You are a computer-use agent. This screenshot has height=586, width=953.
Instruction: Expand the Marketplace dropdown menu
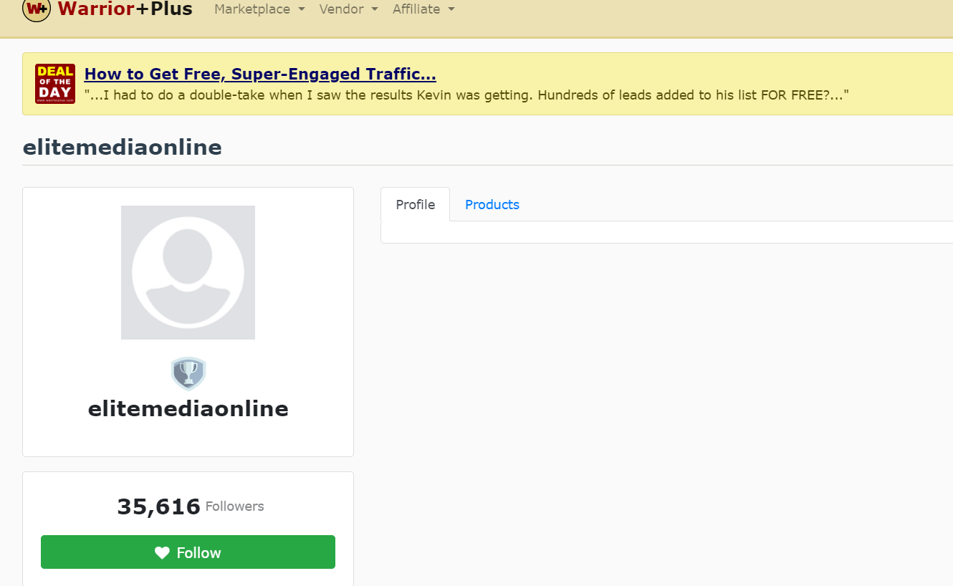coord(259,9)
